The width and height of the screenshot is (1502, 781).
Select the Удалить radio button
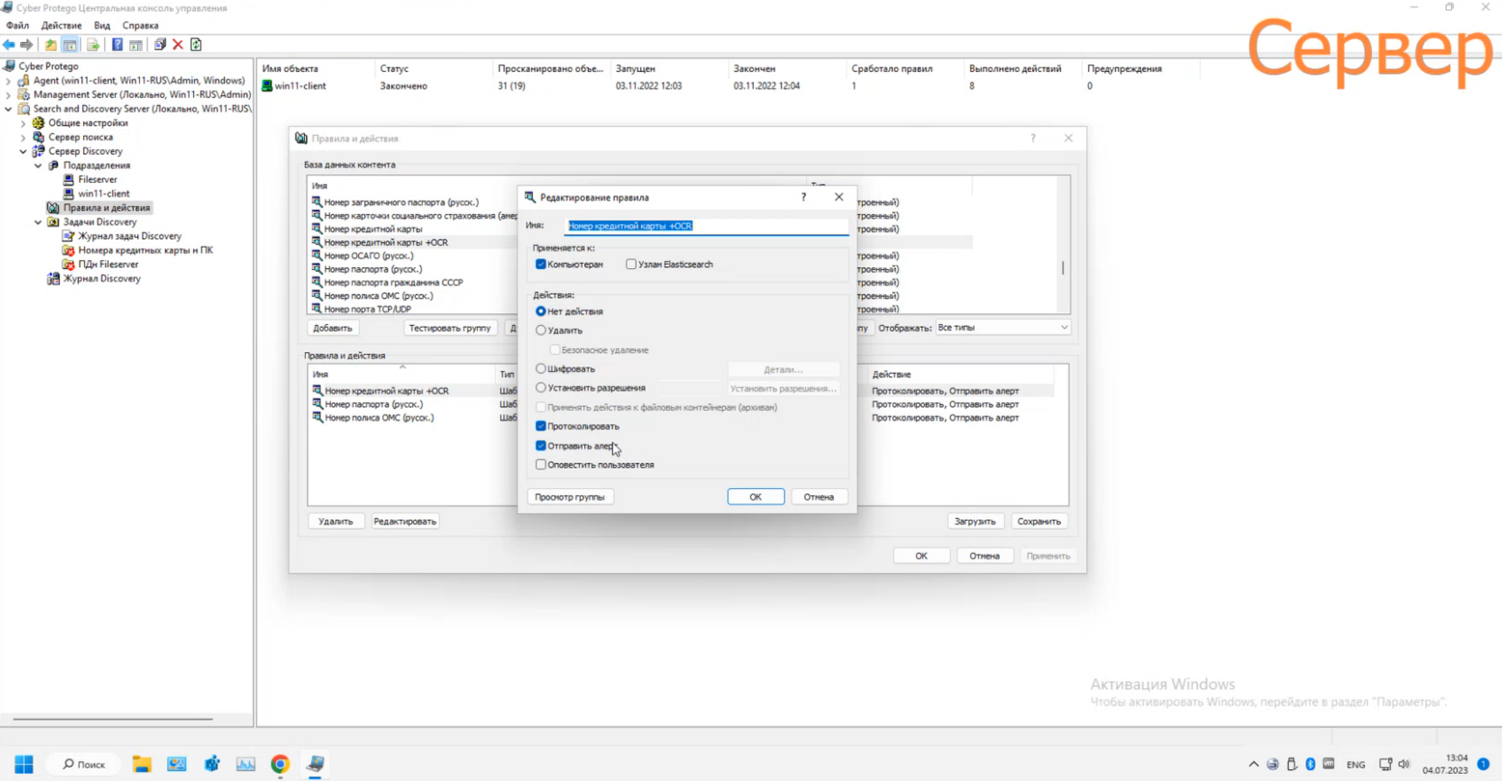click(x=541, y=330)
